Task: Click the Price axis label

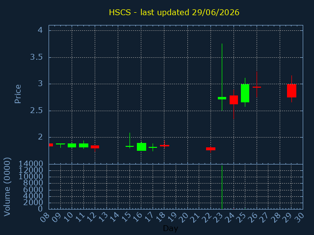Action: tap(18, 94)
